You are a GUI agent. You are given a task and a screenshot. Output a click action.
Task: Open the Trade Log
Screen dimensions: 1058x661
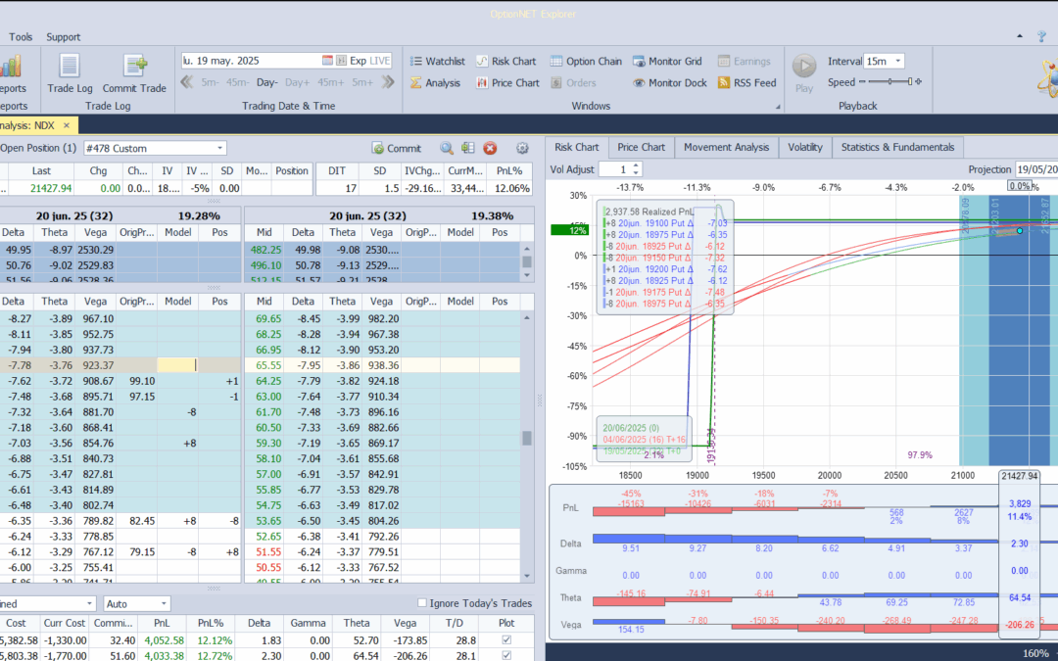click(70, 73)
